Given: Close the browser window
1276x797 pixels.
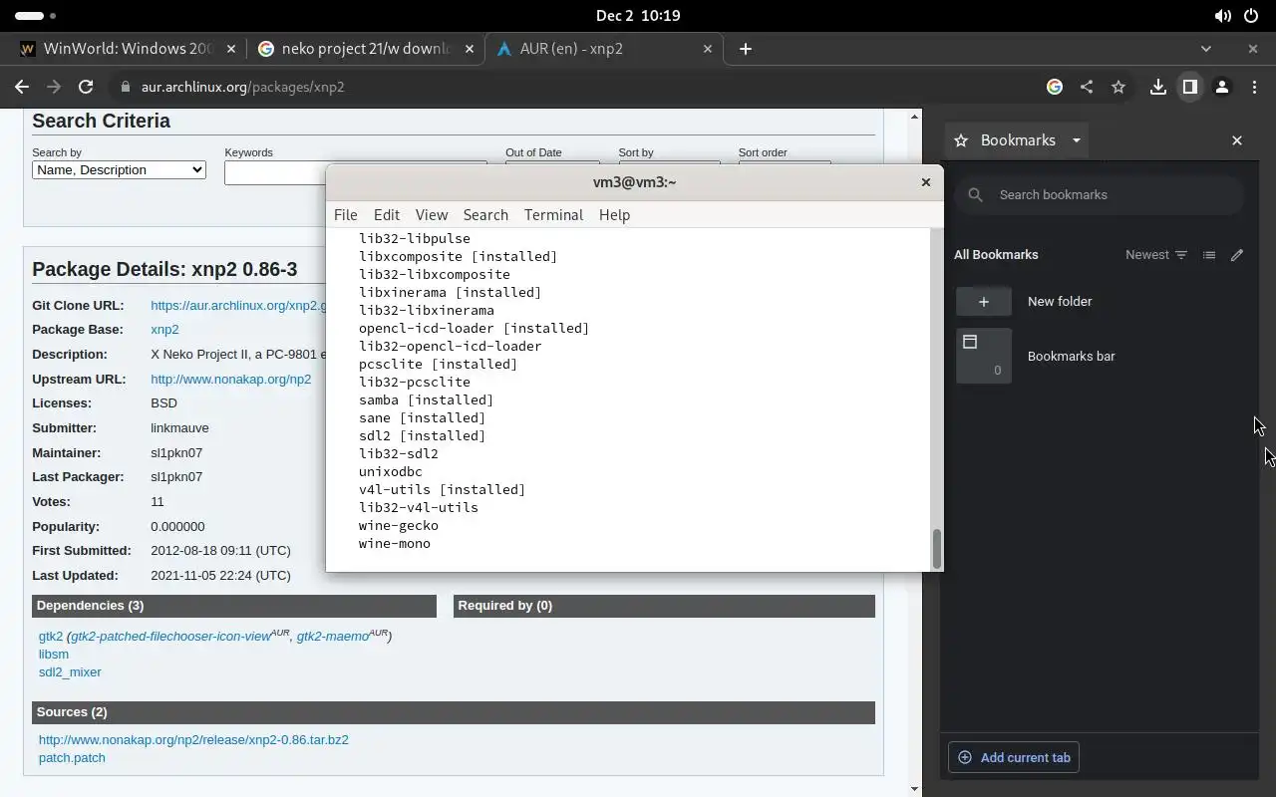Looking at the screenshot, I should (1253, 49).
